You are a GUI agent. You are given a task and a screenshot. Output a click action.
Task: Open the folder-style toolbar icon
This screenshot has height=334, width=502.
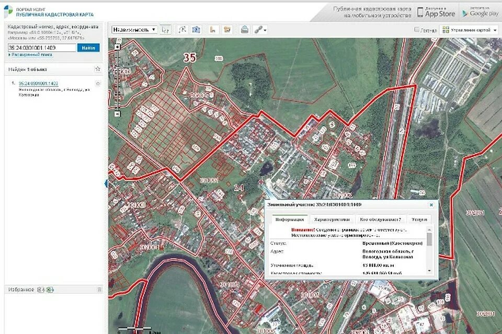227,30
